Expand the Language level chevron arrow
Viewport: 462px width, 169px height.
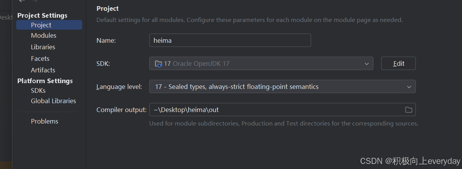tap(409, 87)
